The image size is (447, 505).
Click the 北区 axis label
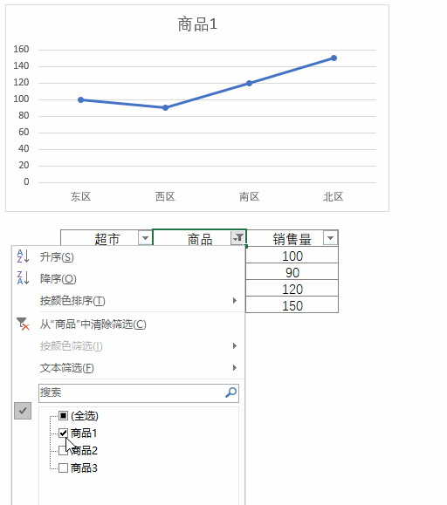point(334,196)
